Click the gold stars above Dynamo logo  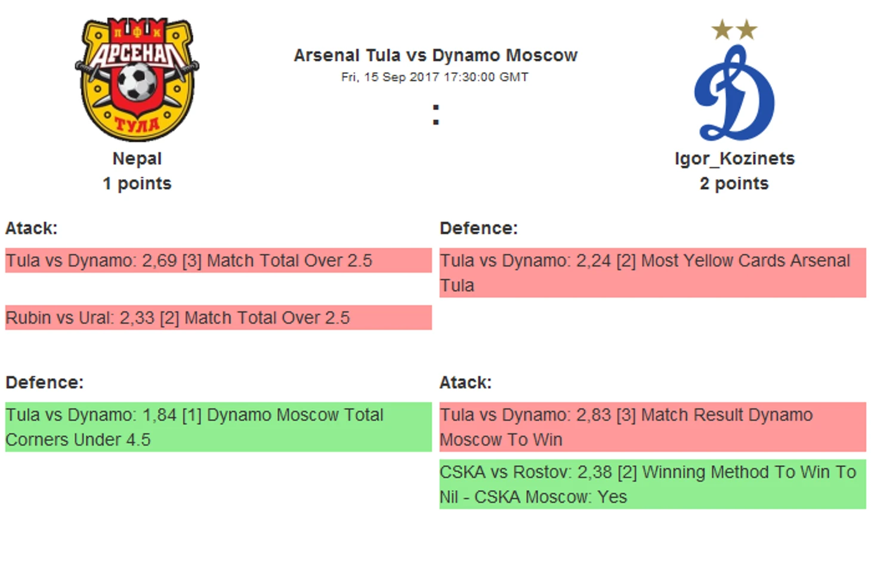(x=734, y=29)
